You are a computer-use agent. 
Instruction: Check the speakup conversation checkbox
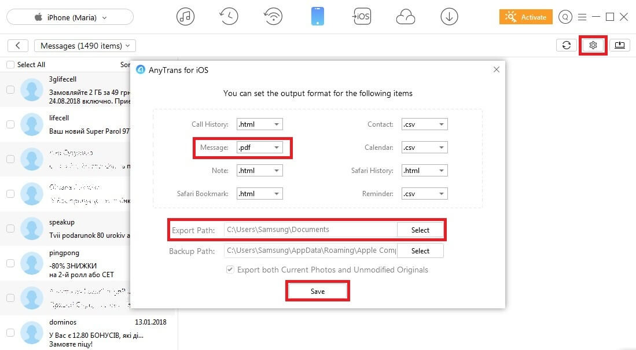[10, 229]
